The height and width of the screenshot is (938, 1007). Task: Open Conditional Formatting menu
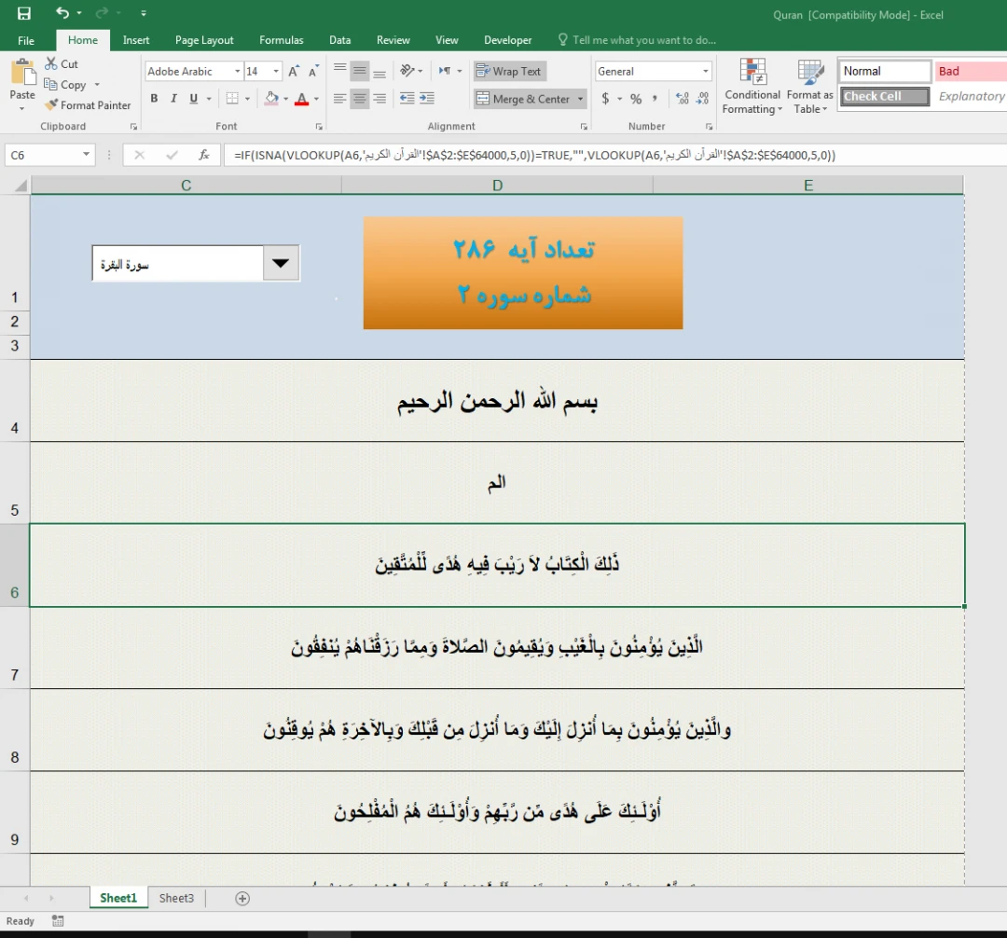752,89
